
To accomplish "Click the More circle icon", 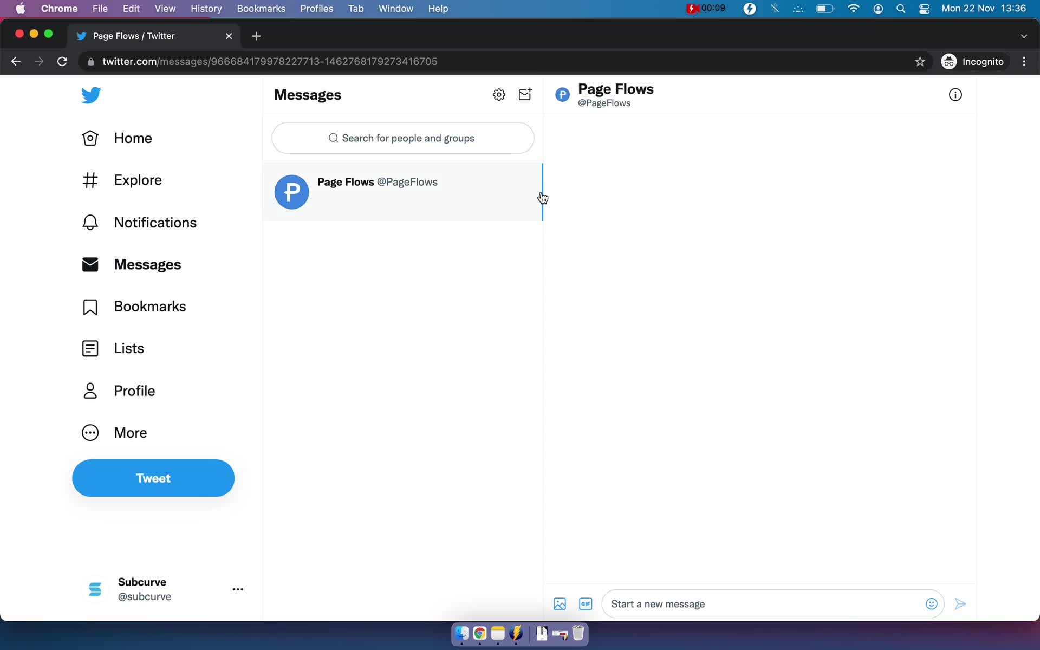I will pos(90,433).
